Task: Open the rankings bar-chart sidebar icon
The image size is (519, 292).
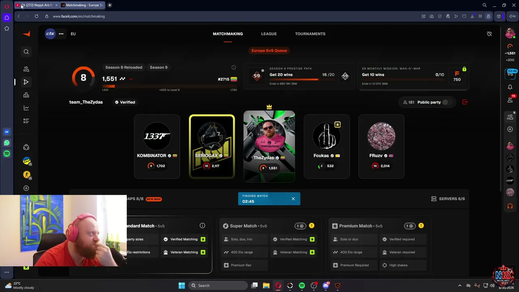Action: click(x=26, y=95)
